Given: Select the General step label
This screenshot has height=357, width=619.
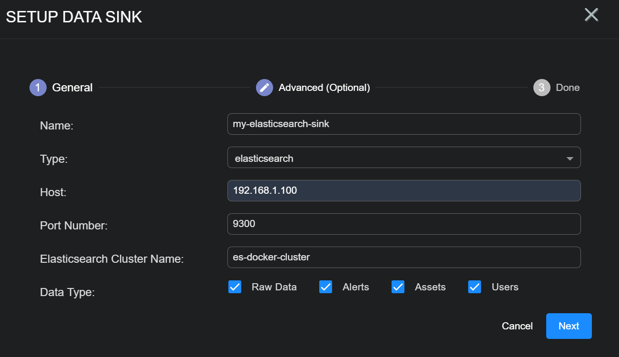Looking at the screenshot, I should (72, 88).
